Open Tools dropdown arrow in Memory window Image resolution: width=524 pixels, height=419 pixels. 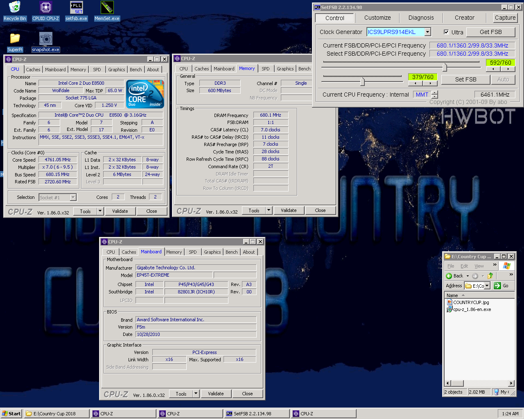[269, 210]
